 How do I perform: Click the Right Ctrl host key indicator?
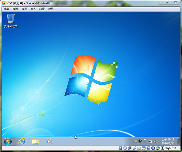(x=170, y=148)
